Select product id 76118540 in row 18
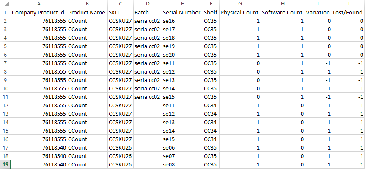Viewport: 365px width, 169px height. 39,156
